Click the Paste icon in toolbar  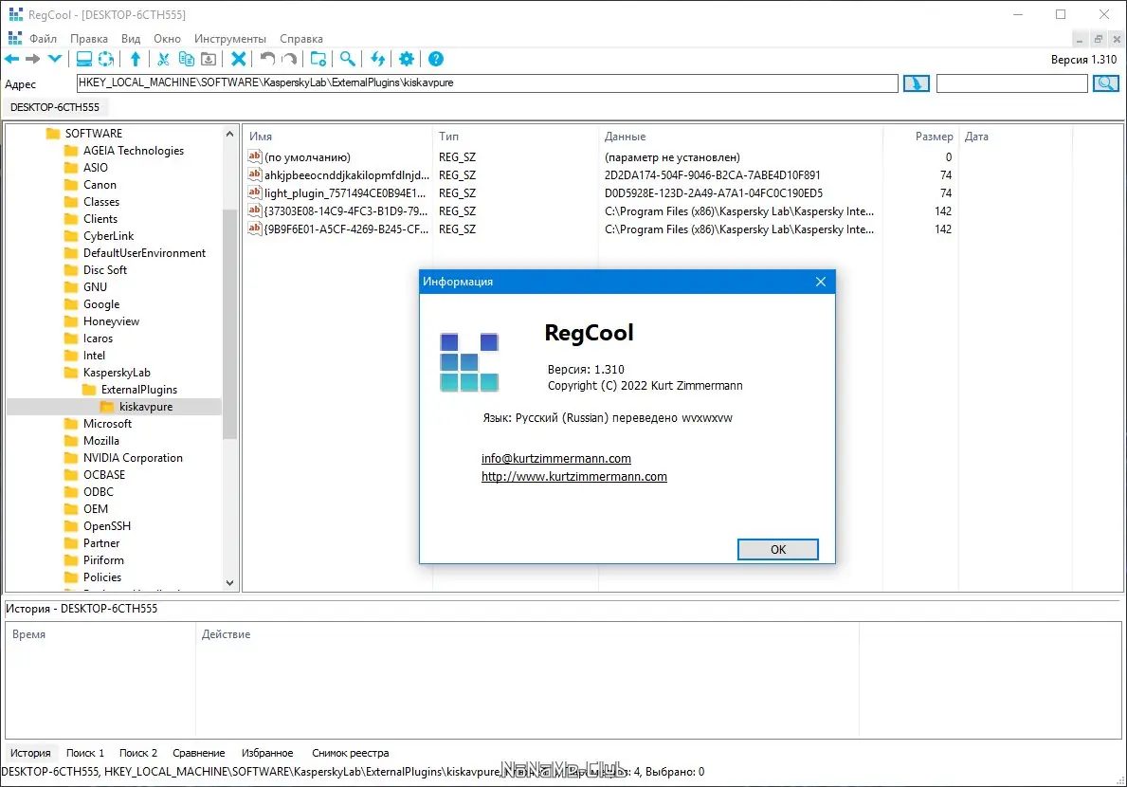pos(209,59)
